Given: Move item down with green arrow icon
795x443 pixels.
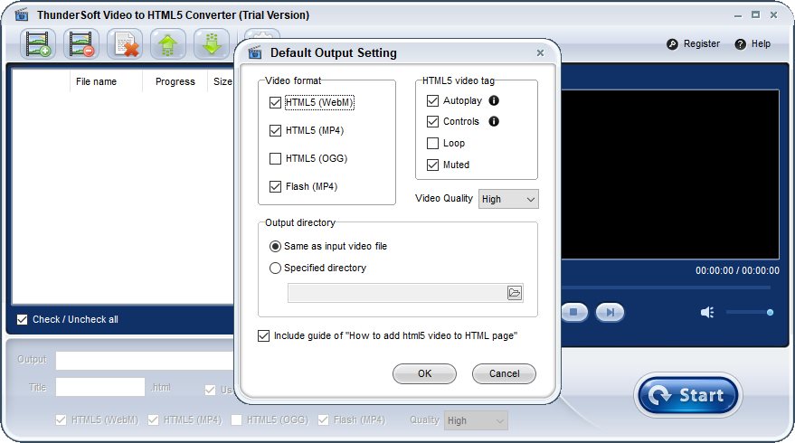Looking at the screenshot, I should point(212,44).
